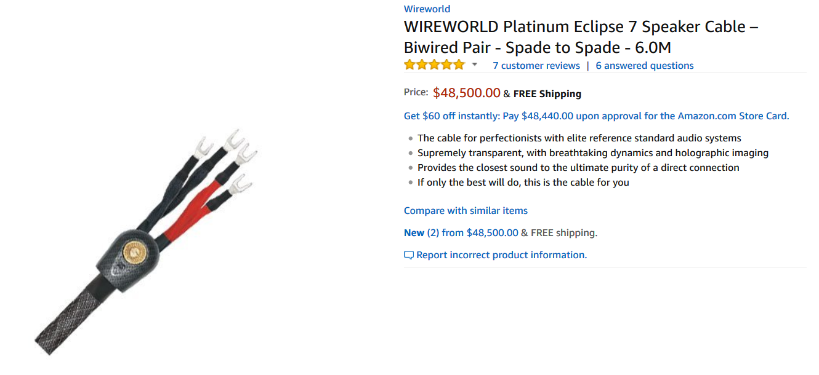Select the "If only the best will do" bullet

coord(523,183)
